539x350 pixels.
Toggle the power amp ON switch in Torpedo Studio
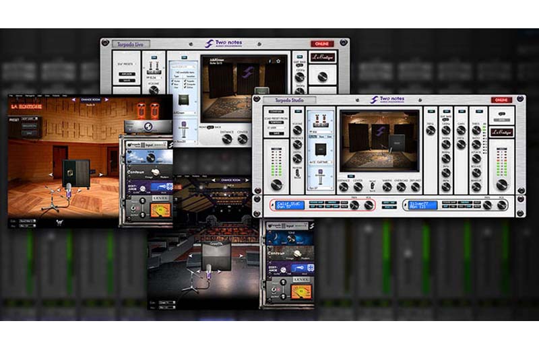click(298, 112)
